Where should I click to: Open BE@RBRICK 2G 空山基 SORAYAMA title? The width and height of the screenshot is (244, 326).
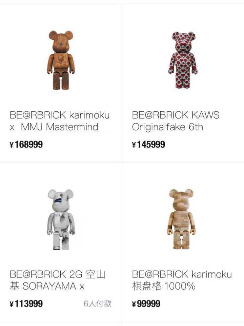pos(58,280)
